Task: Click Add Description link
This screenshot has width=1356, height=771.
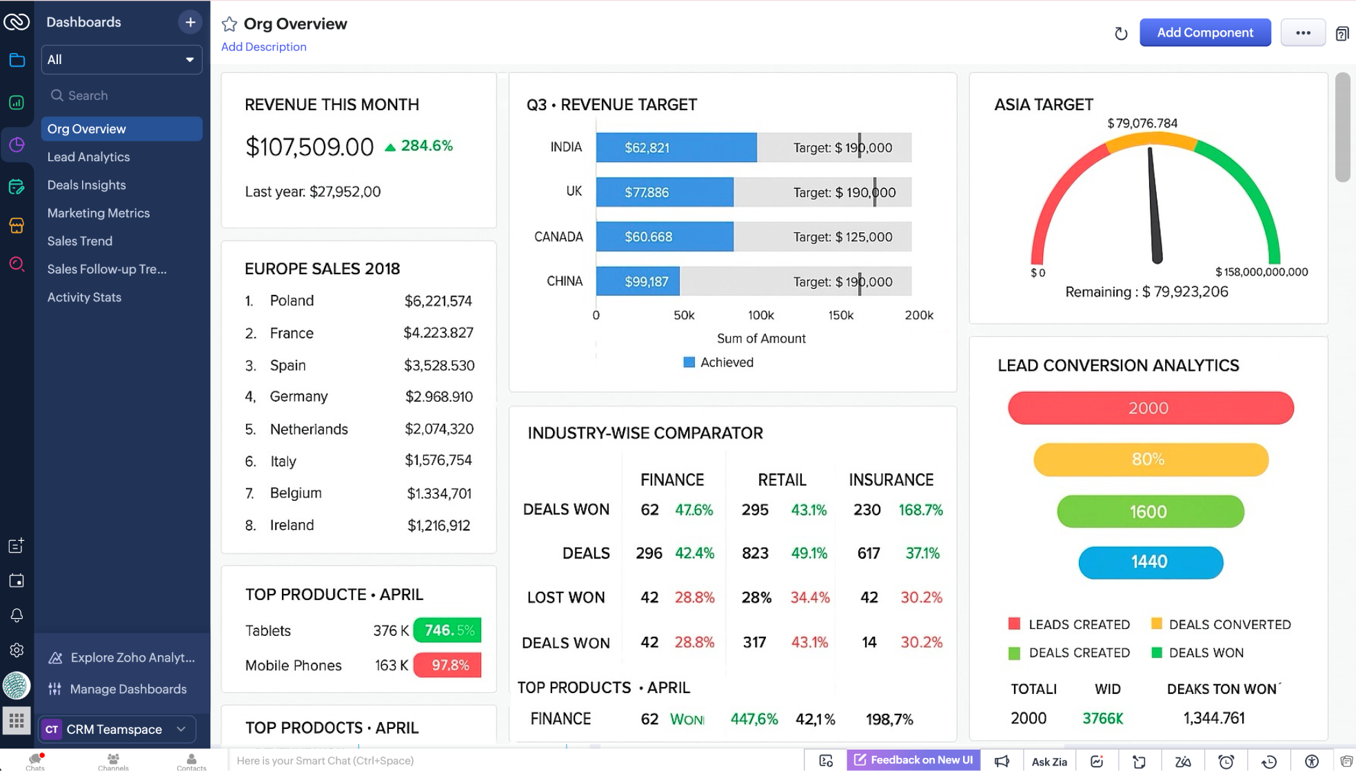Action: [263, 47]
